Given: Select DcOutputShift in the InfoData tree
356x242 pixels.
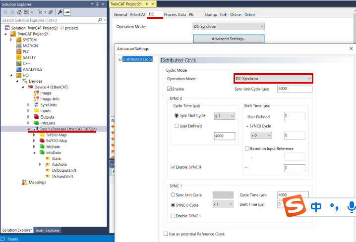Looking at the screenshot, I should 64,170.
